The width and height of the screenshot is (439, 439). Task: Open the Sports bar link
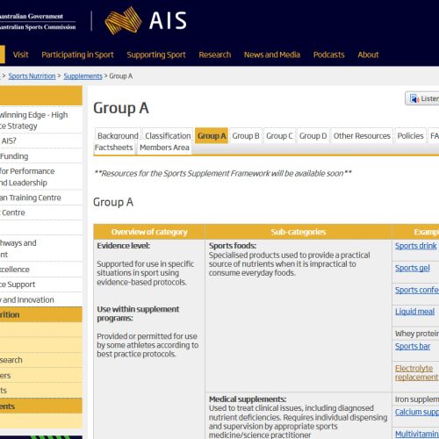coord(413,347)
